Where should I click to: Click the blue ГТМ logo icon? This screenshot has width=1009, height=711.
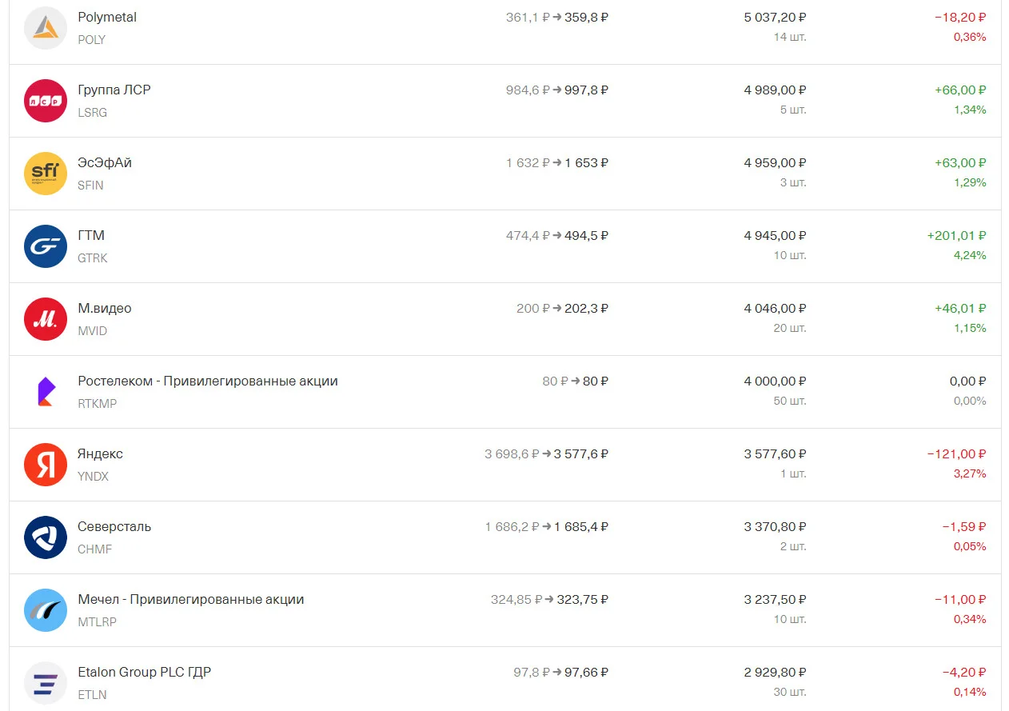(x=46, y=246)
